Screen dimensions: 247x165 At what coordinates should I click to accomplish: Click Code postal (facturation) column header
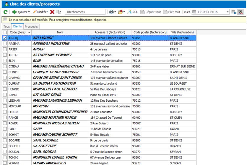150,32
